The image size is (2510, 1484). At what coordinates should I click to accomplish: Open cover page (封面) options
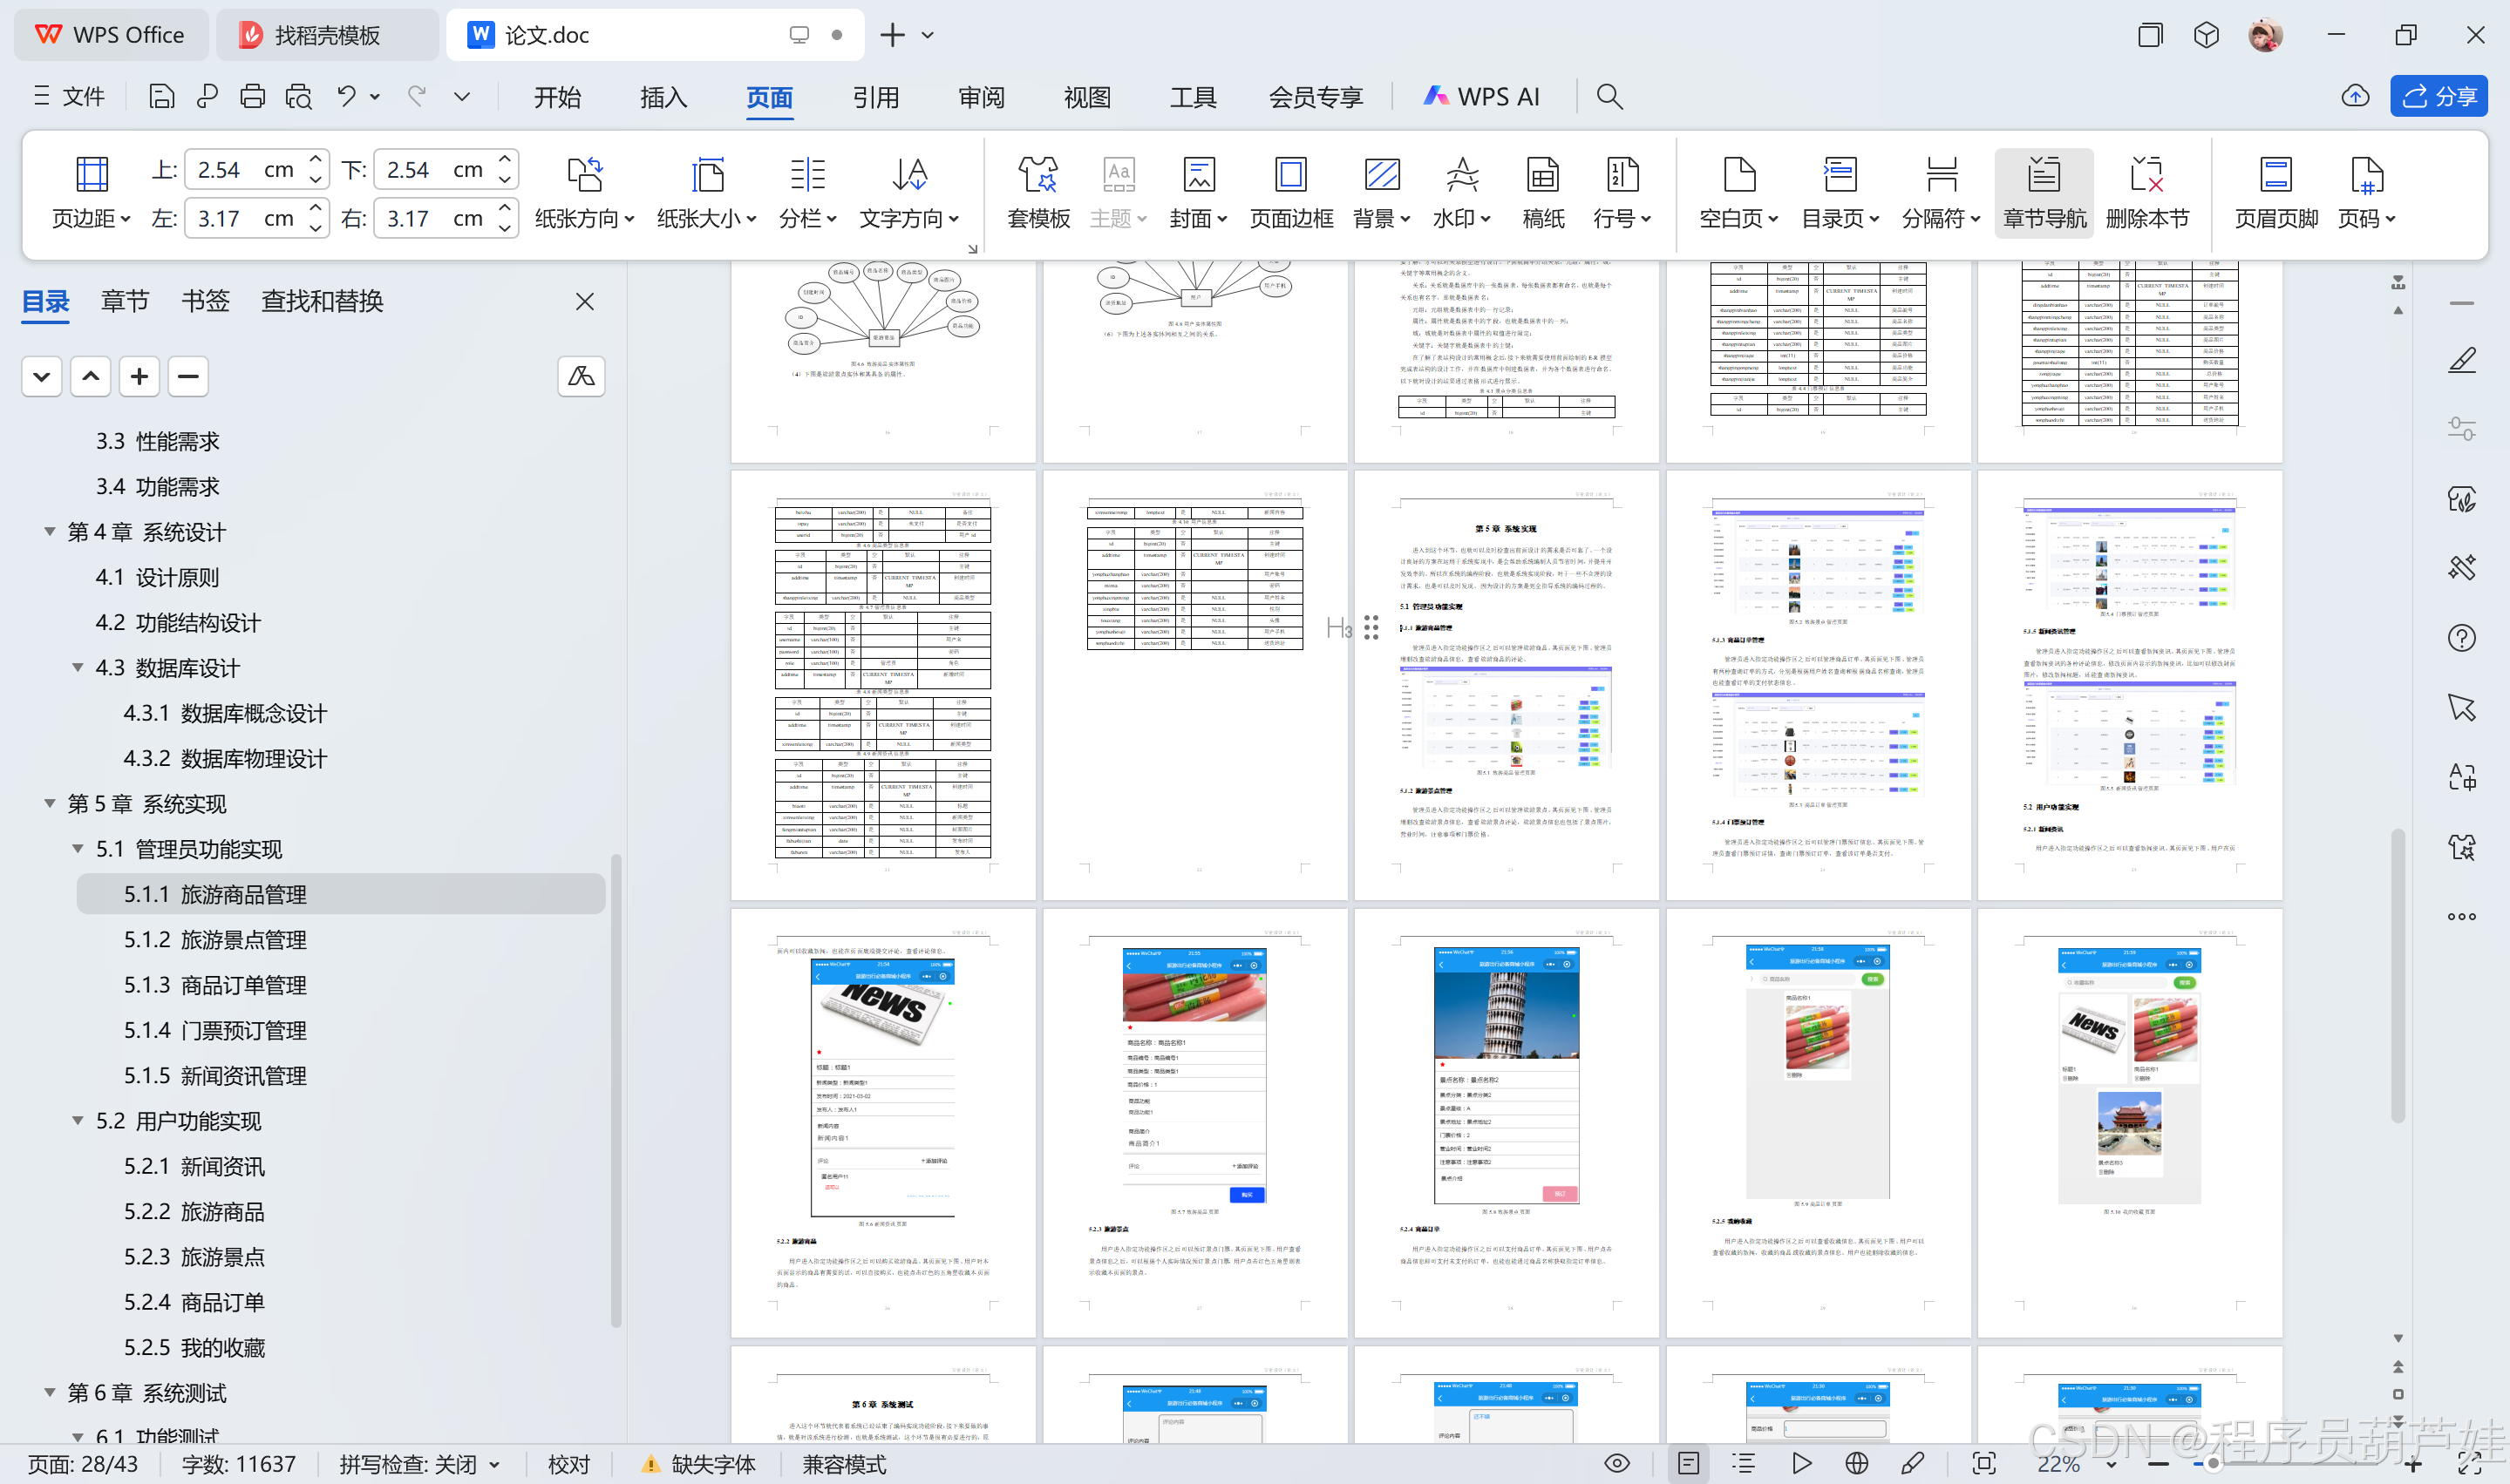coord(1198,192)
